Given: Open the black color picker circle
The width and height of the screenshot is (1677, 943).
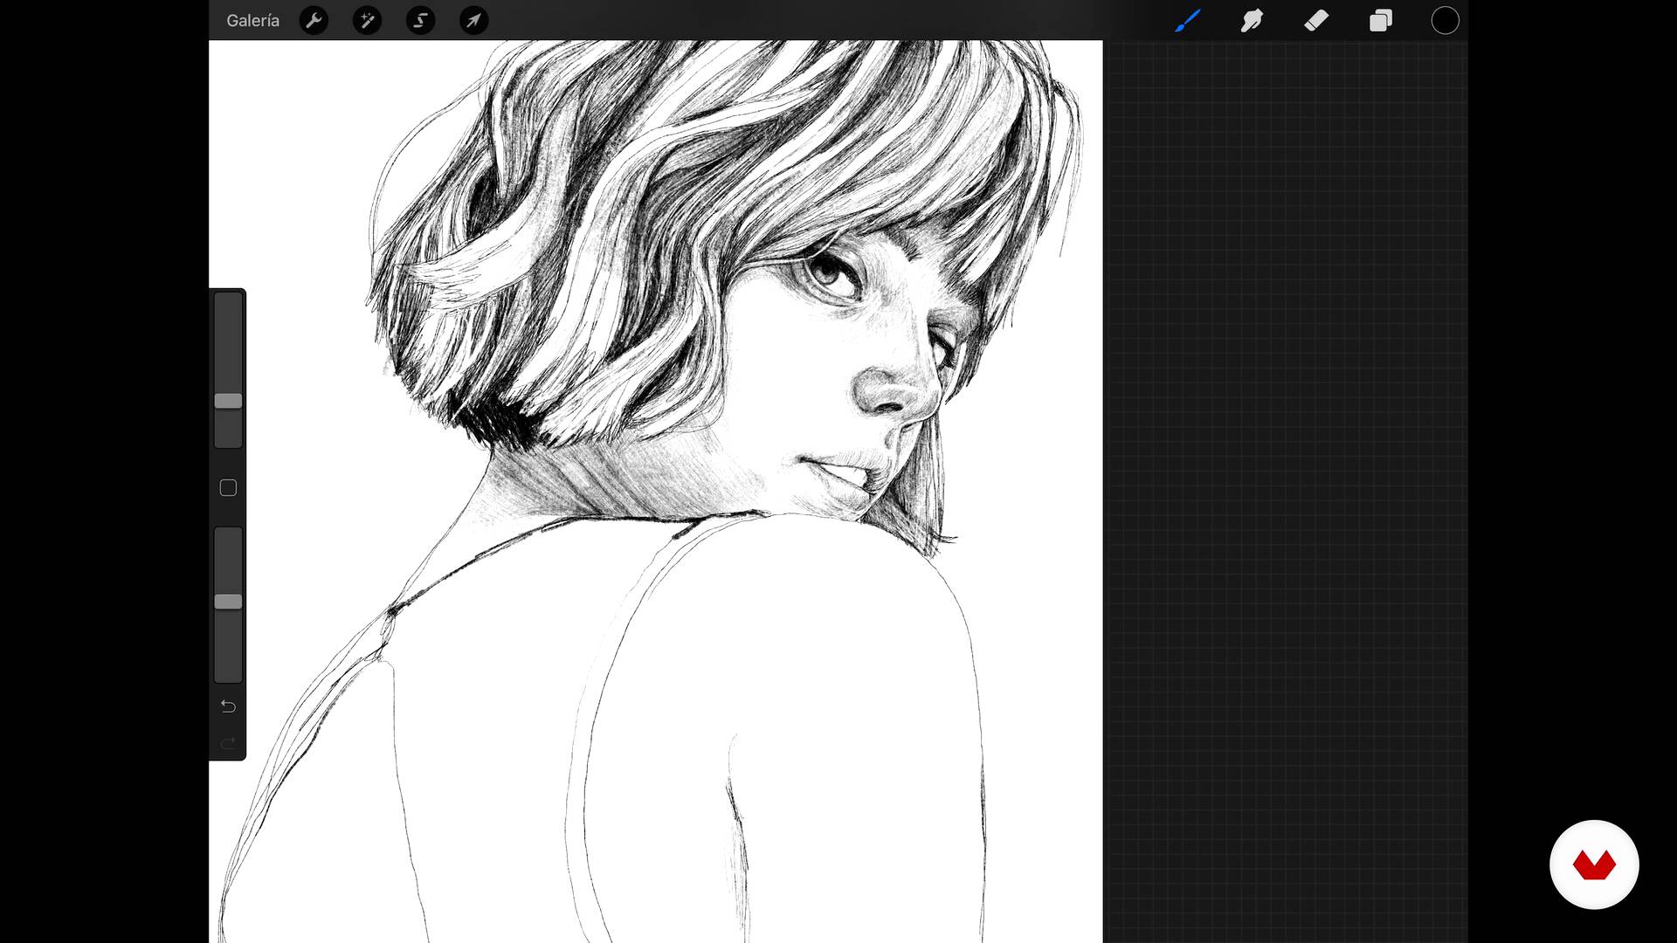Looking at the screenshot, I should 1445,20.
